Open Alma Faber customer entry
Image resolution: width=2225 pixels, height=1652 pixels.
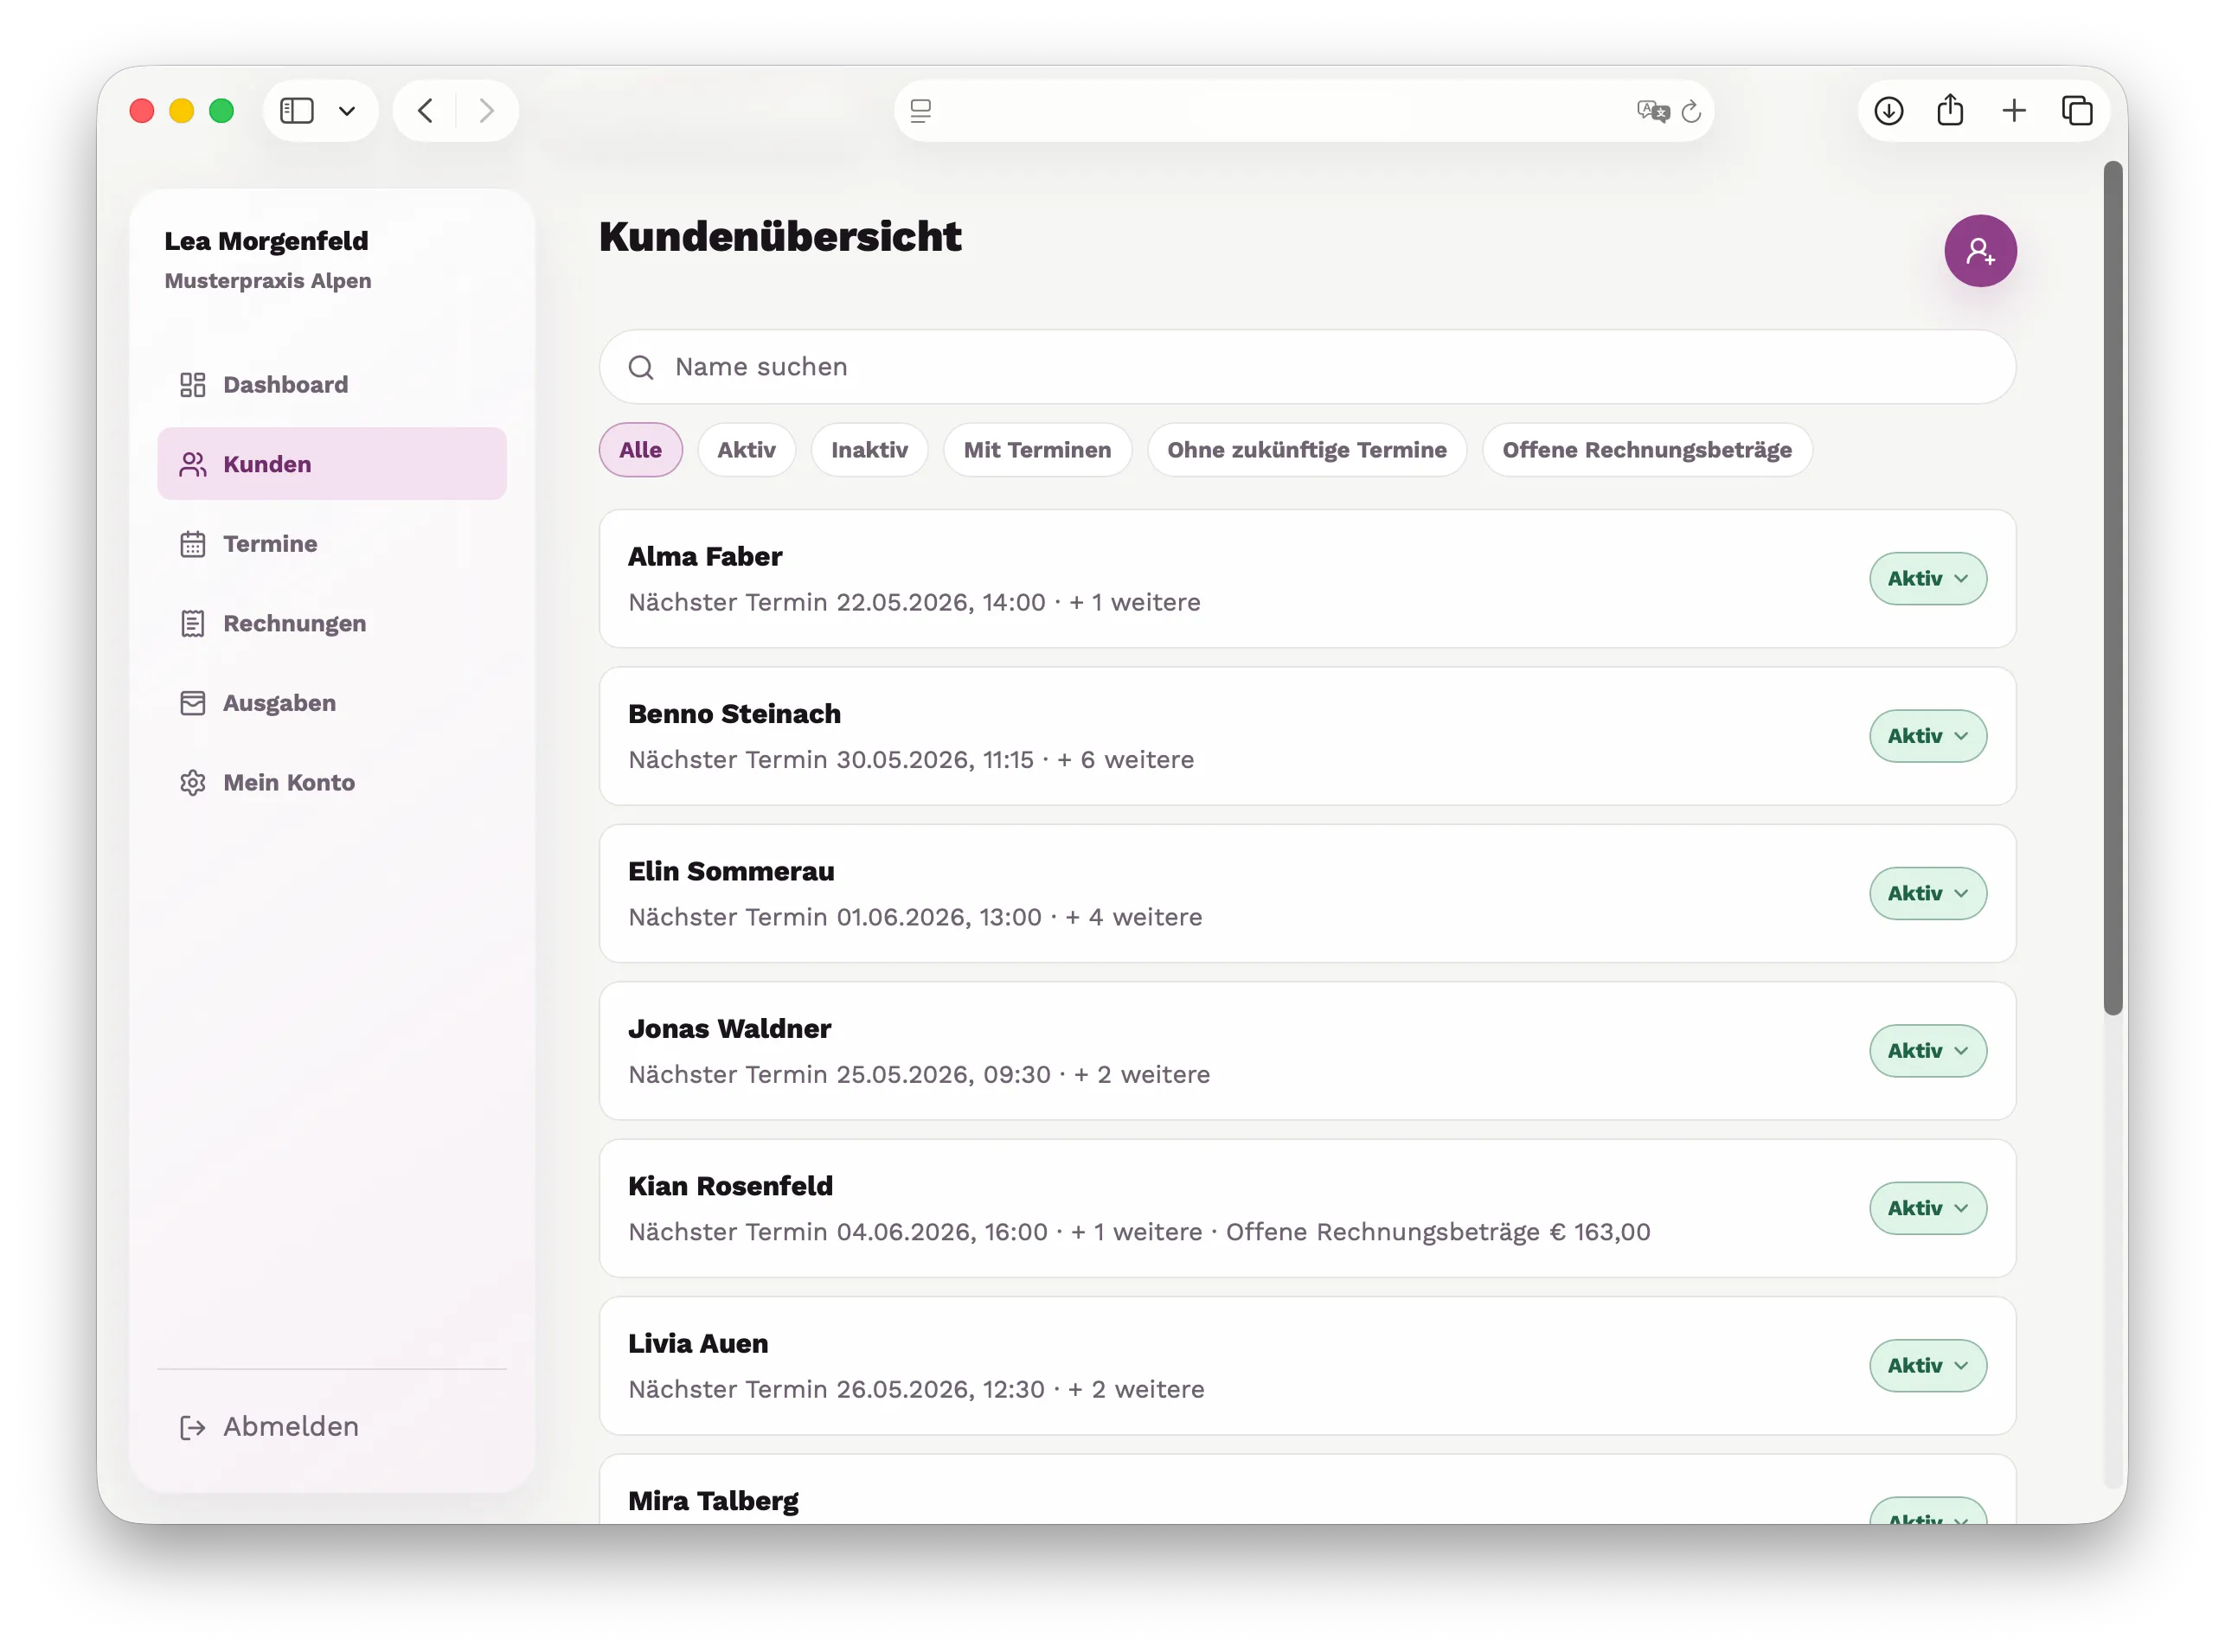point(1307,579)
